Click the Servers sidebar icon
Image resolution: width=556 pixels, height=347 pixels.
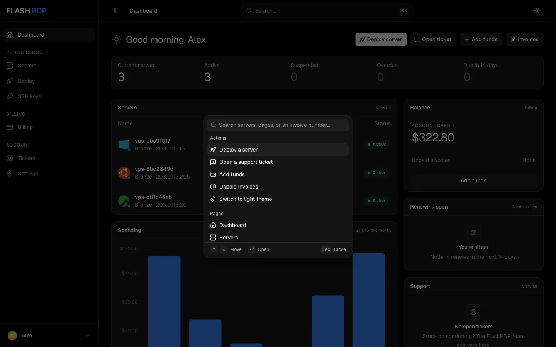click(x=10, y=66)
